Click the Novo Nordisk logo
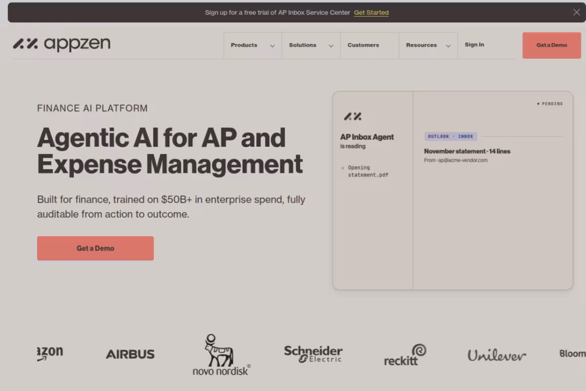 [x=221, y=355]
